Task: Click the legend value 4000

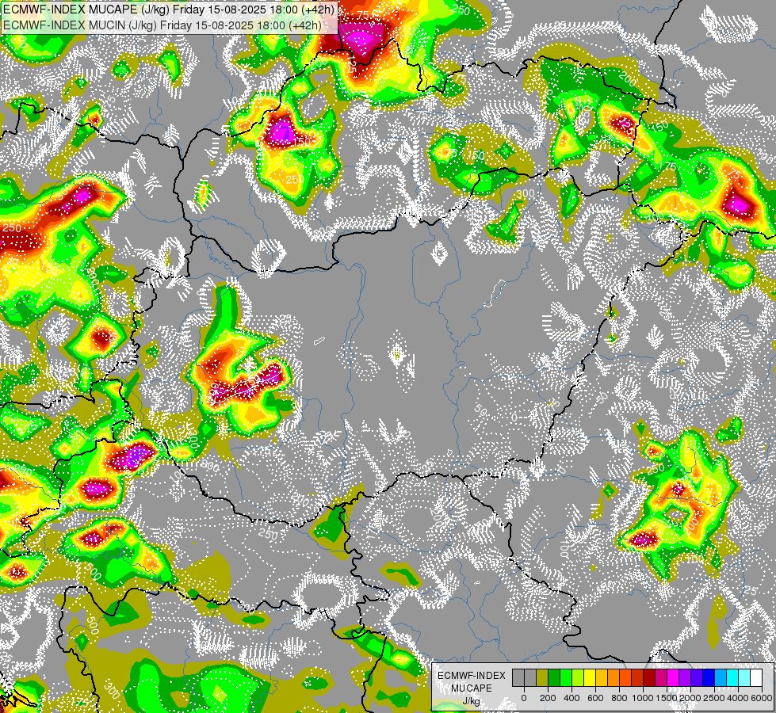Action: click(738, 698)
